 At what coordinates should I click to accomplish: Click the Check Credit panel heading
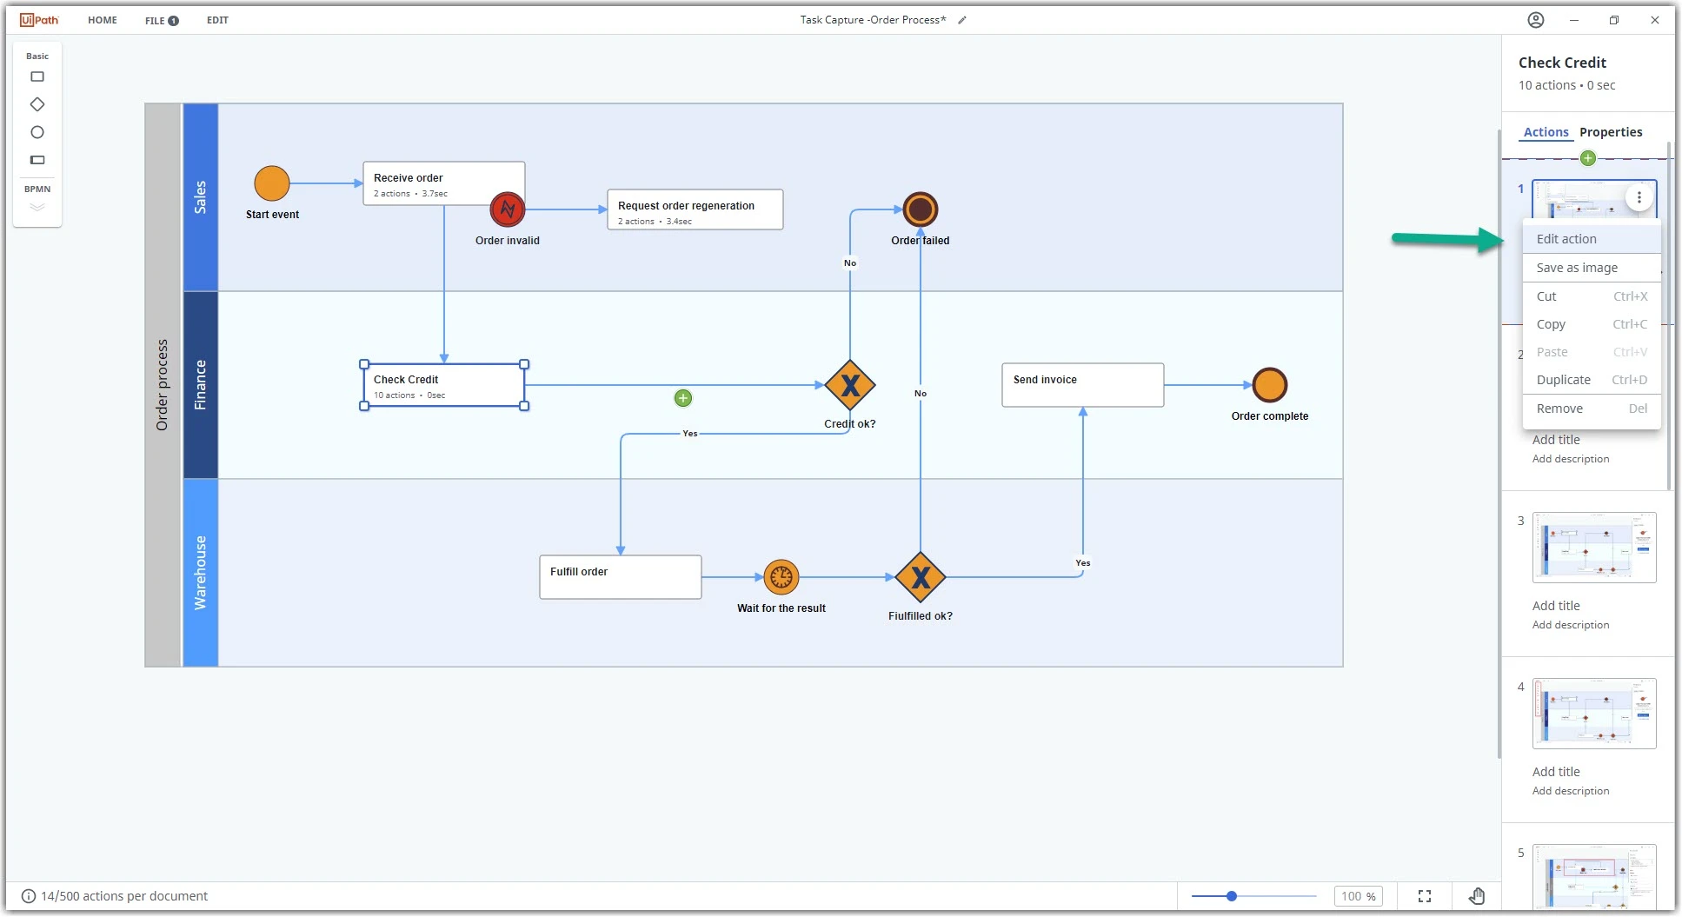(x=1562, y=63)
